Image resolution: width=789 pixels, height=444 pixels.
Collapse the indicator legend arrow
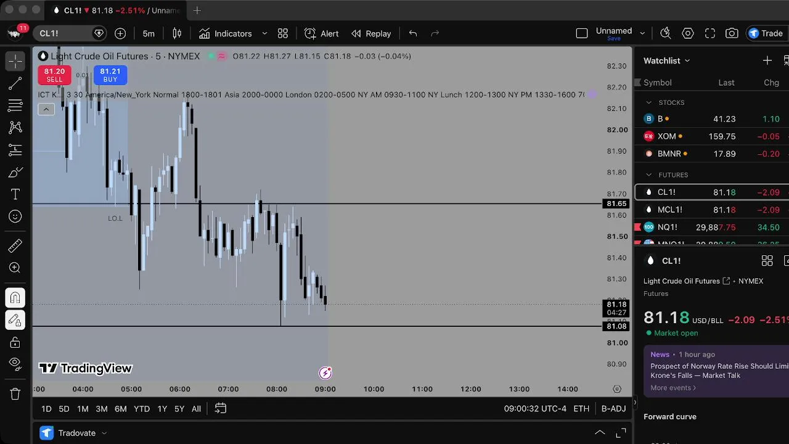click(x=46, y=110)
